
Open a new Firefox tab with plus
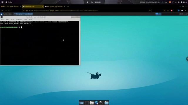coord(68,6)
